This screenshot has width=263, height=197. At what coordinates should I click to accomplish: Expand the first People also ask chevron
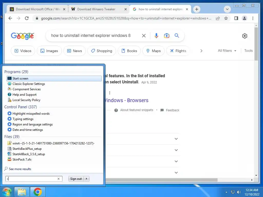176,139
